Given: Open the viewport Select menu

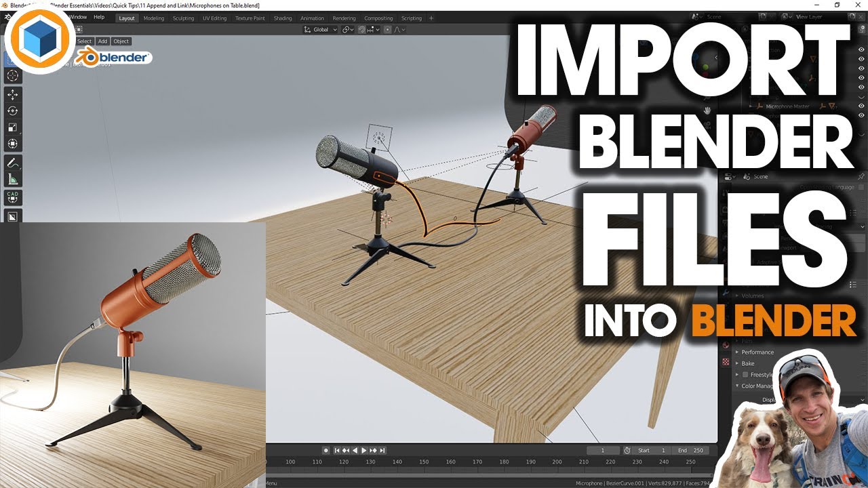Looking at the screenshot, I should pos(84,41).
